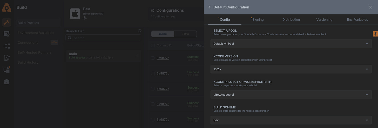This screenshot has height=128, width=378.
Task: Open Self-Hosted Runners in the sidebar
Action: [35, 52]
